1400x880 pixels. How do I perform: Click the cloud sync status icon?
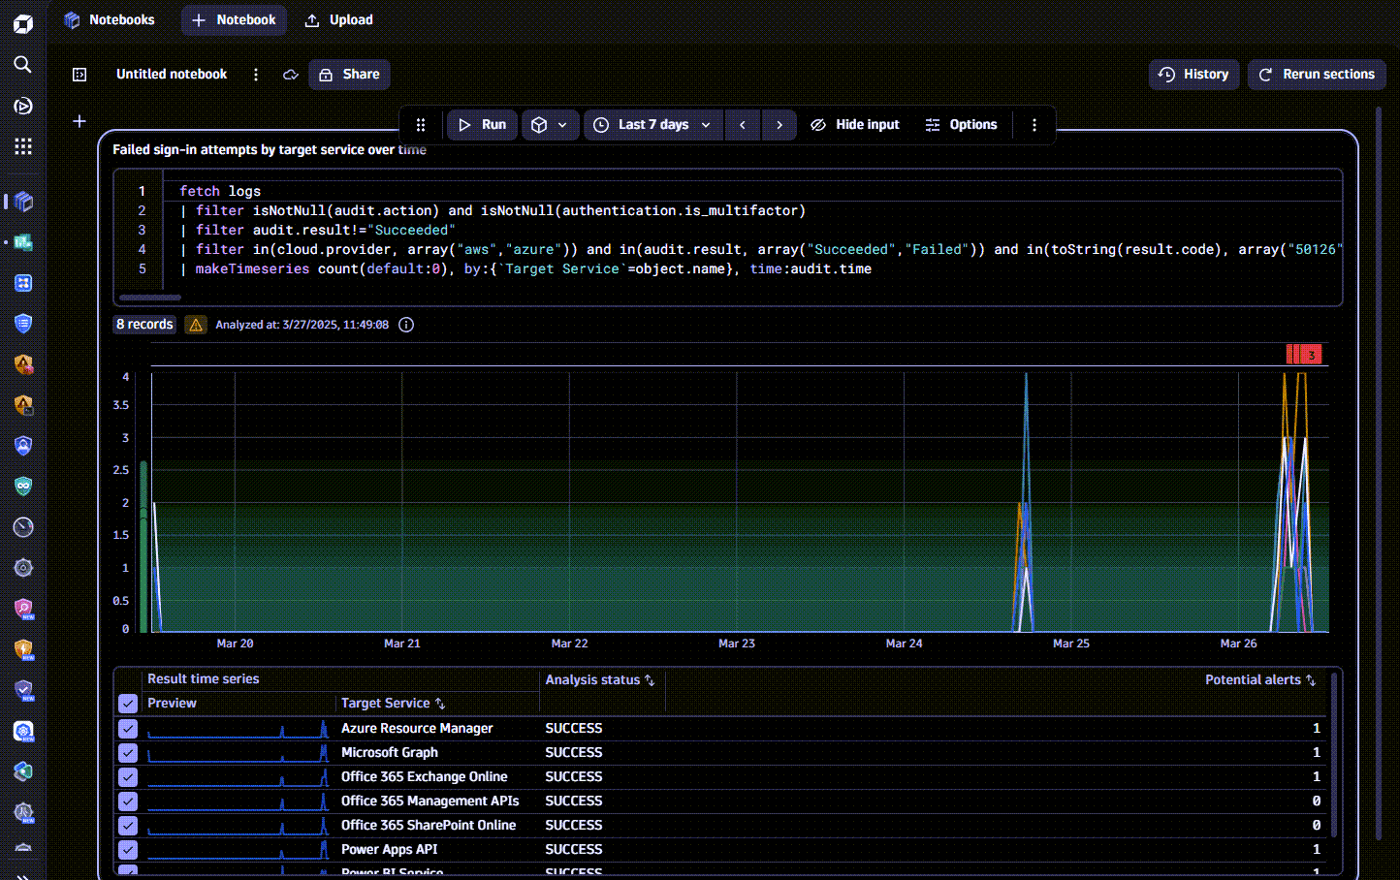pyautogui.click(x=290, y=75)
